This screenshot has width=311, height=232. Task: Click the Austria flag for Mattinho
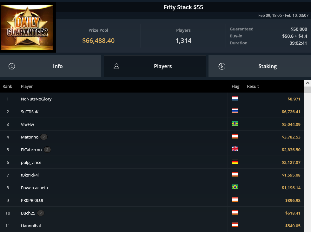235,136
